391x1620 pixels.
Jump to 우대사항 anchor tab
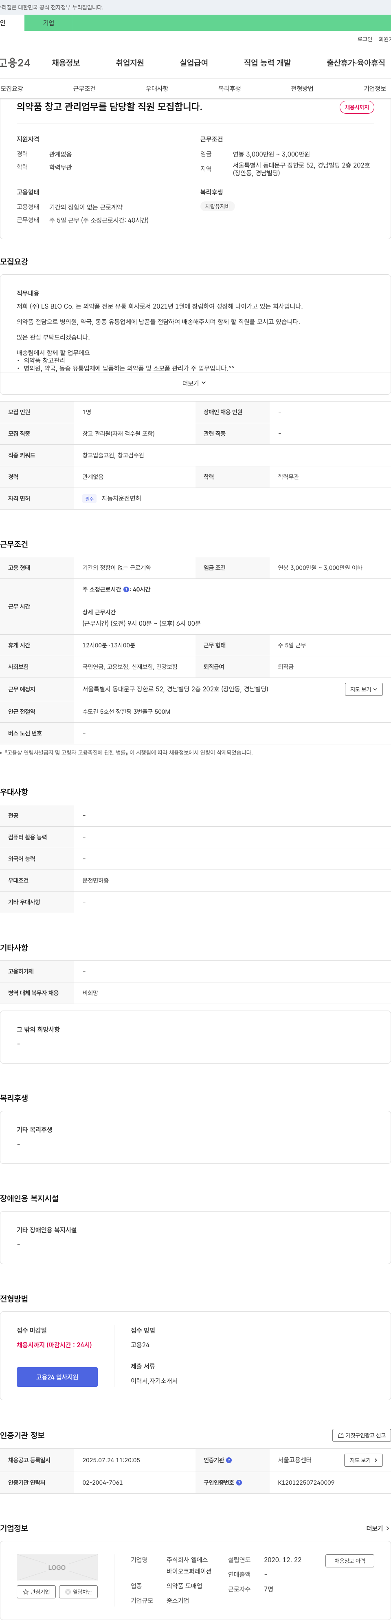point(157,89)
